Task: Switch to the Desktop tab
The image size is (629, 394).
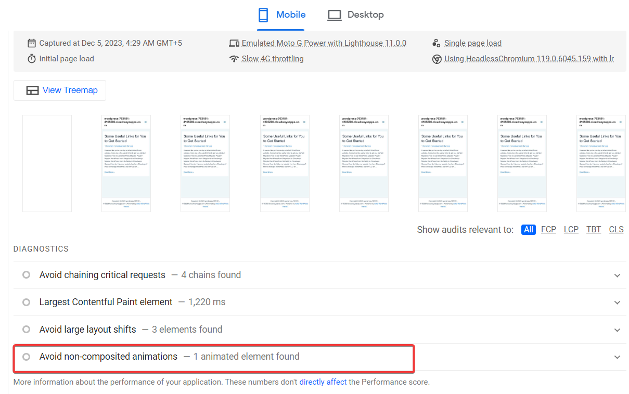Action: tap(355, 15)
